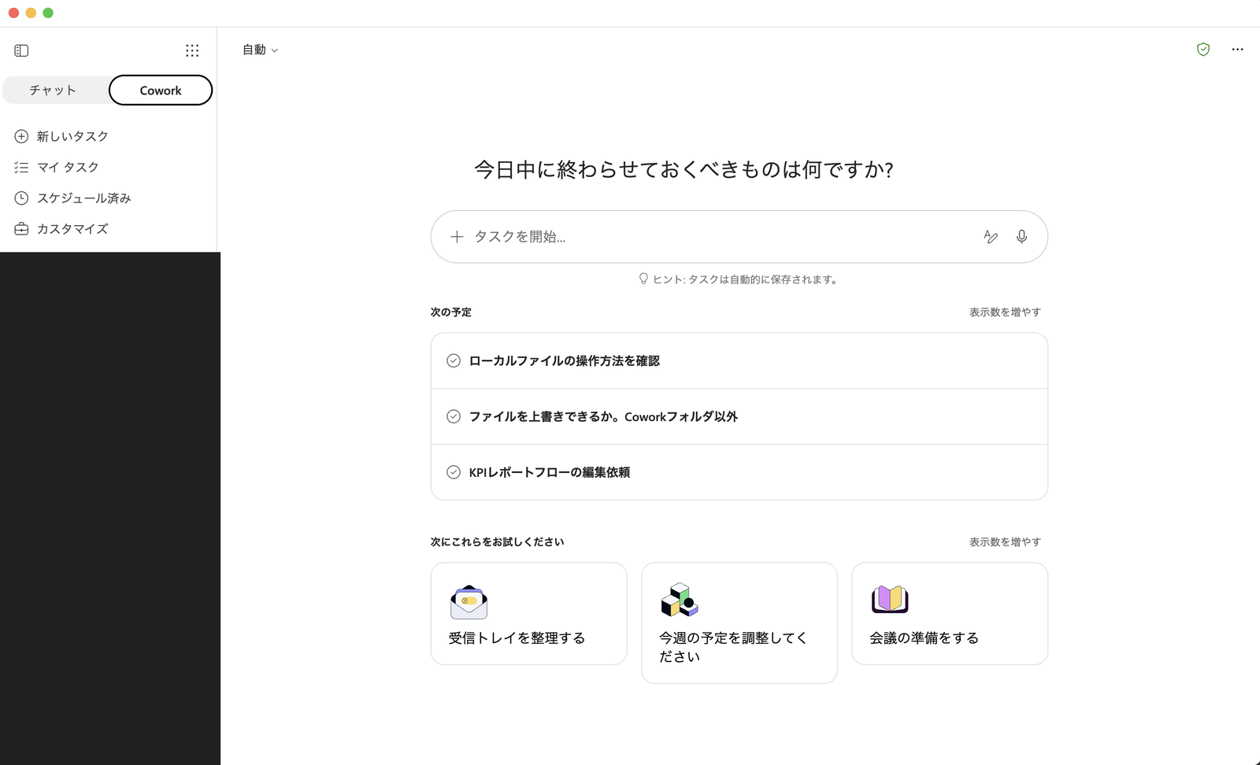Screen dimensions: 1260x765
Task: Click the plus icon in task input
Action: click(457, 236)
